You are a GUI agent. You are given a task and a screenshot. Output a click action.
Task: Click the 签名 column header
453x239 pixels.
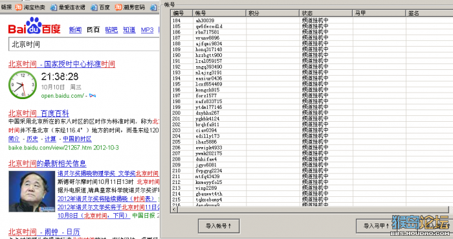(429, 13)
